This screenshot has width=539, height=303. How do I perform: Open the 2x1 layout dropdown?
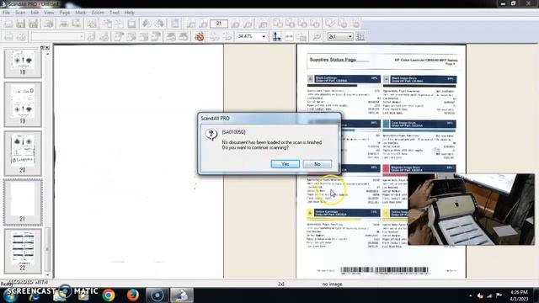point(340,36)
